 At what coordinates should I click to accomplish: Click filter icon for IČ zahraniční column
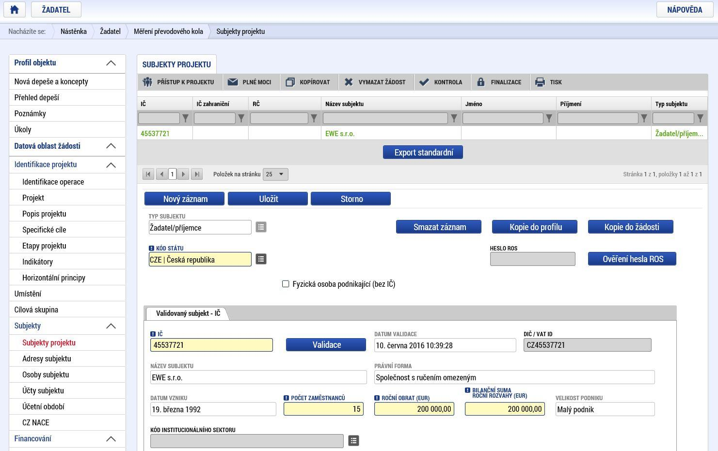point(241,118)
